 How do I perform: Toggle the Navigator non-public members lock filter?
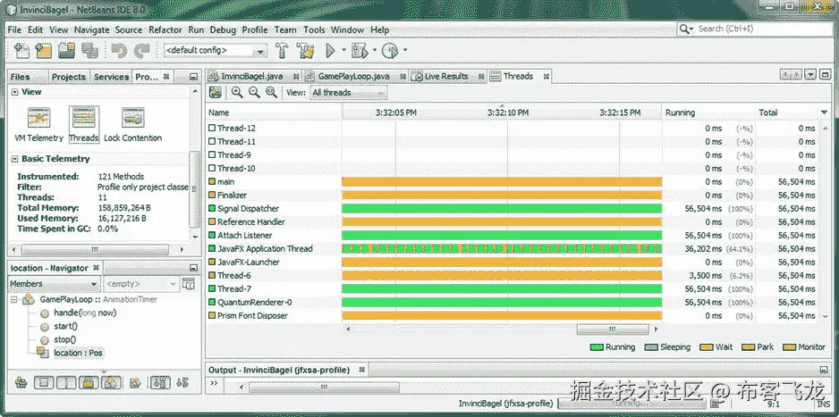coord(89,382)
